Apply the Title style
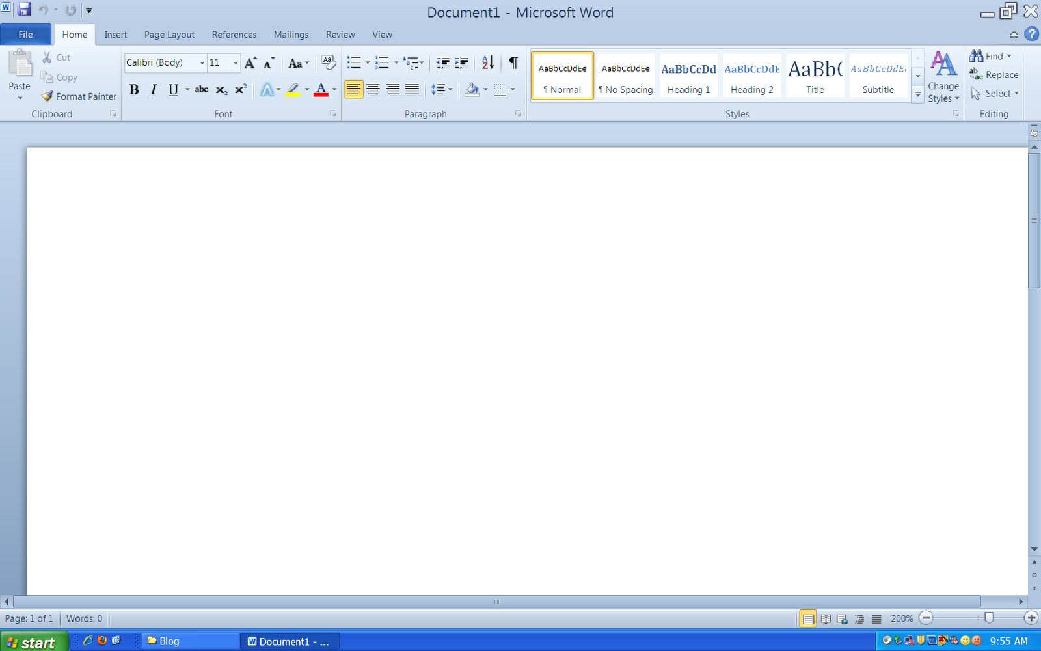1041x651 pixels. [815, 76]
